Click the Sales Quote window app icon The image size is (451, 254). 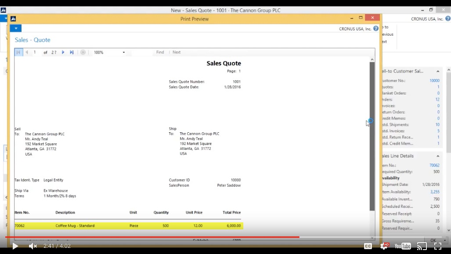(4, 10)
